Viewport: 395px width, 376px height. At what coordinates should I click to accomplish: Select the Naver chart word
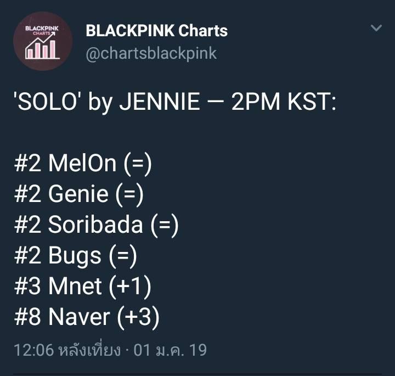pyautogui.click(x=79, y=317)
